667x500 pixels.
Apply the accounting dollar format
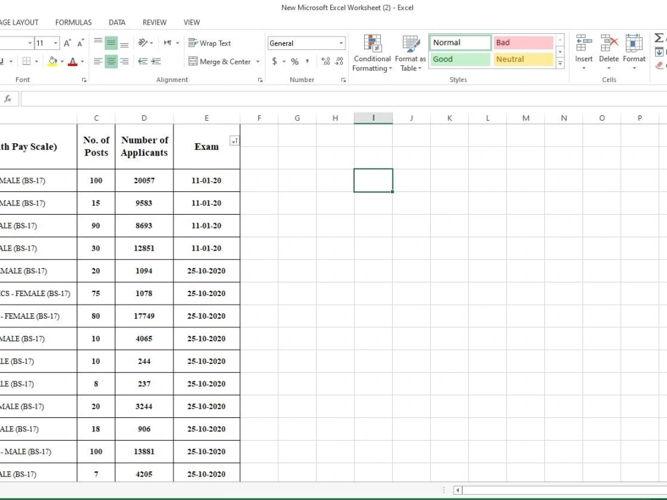[x=275, y=61]
